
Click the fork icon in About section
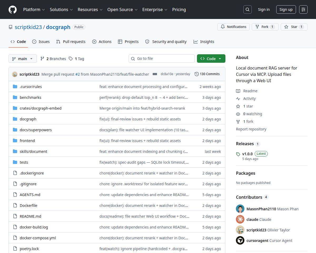(x=238, y=121)
